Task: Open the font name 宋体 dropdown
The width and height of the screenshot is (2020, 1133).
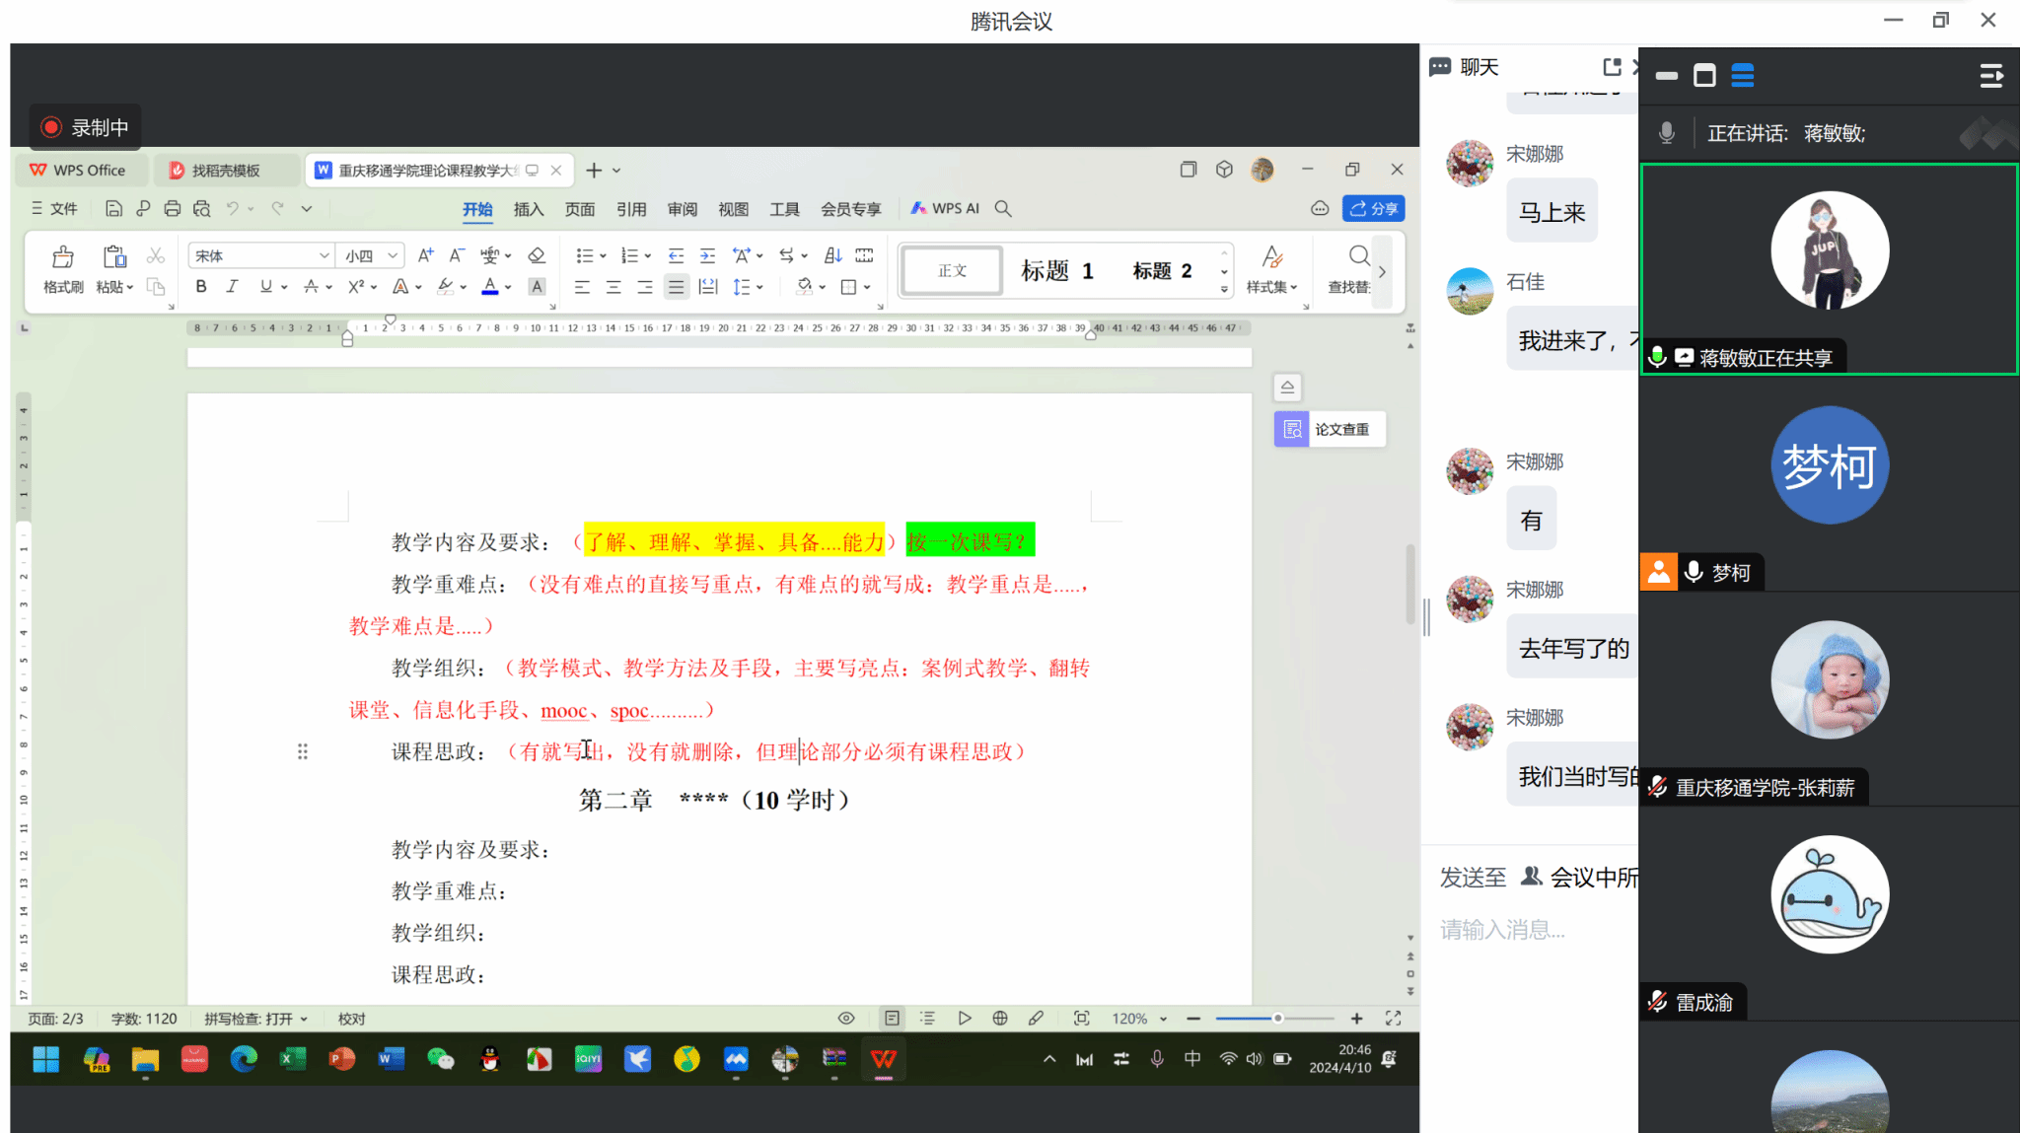Action: (324, 255)
